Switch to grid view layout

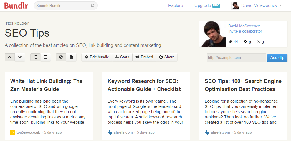click(x=35, y=57)
